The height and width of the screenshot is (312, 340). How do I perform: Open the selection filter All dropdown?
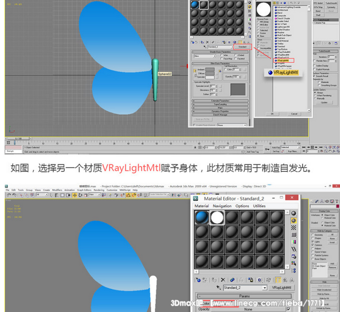(x=42, y=194)
